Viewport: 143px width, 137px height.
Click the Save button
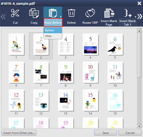pyautogui.click(x=105, y=133)
